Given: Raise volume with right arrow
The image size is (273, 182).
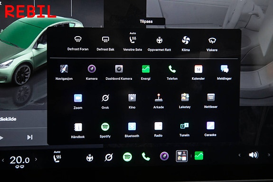Looking at the screenshot, I should coord(269,154).
